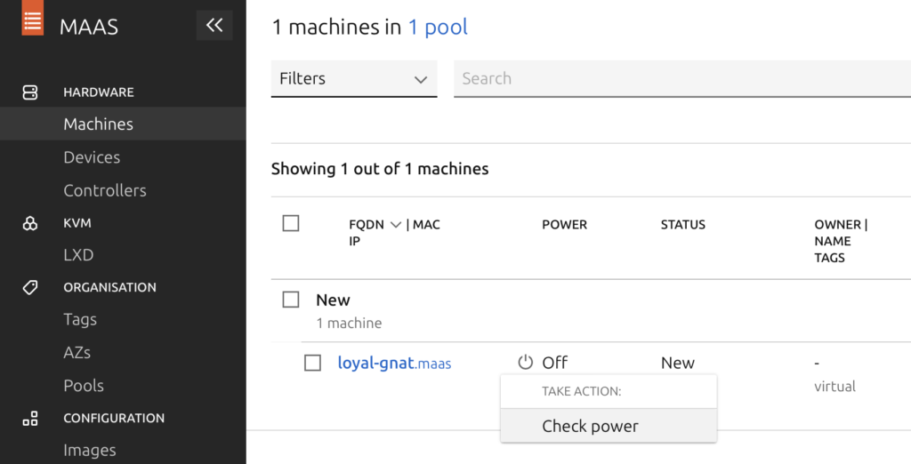
Task: Click the CONFIGURATION section heading
Action: click(114, 418)
